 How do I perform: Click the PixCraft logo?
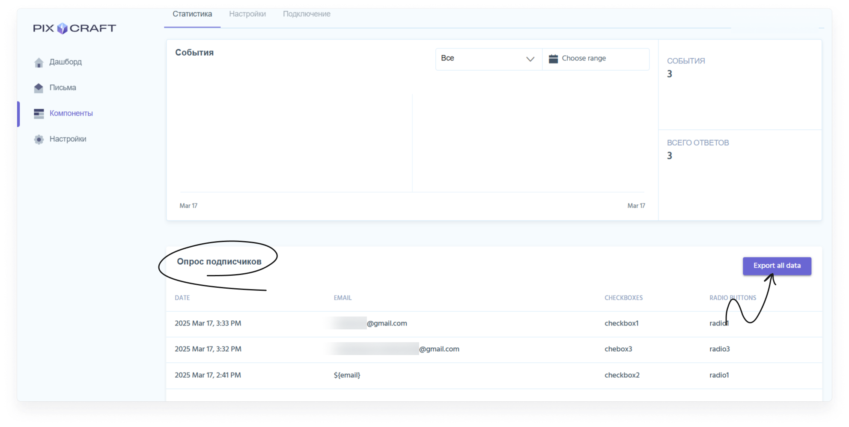click(x=74, y=28)
